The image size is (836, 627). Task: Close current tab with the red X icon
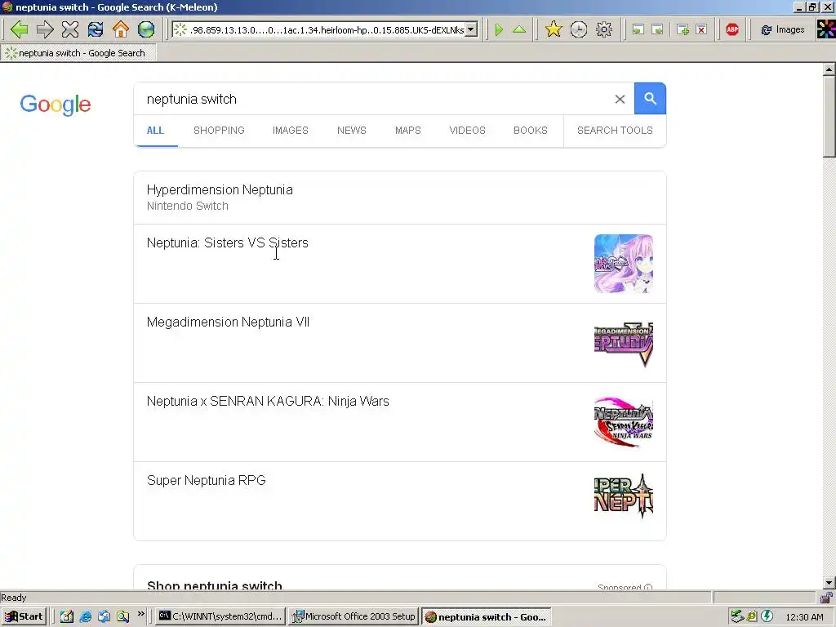[x=701, y=29]
